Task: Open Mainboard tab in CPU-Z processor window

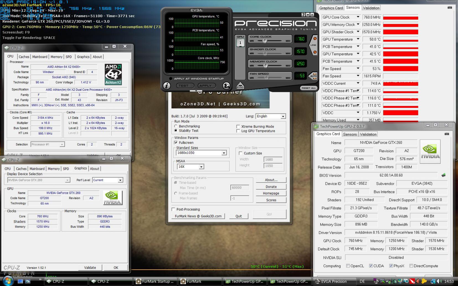Action: (x=40, y=57)
